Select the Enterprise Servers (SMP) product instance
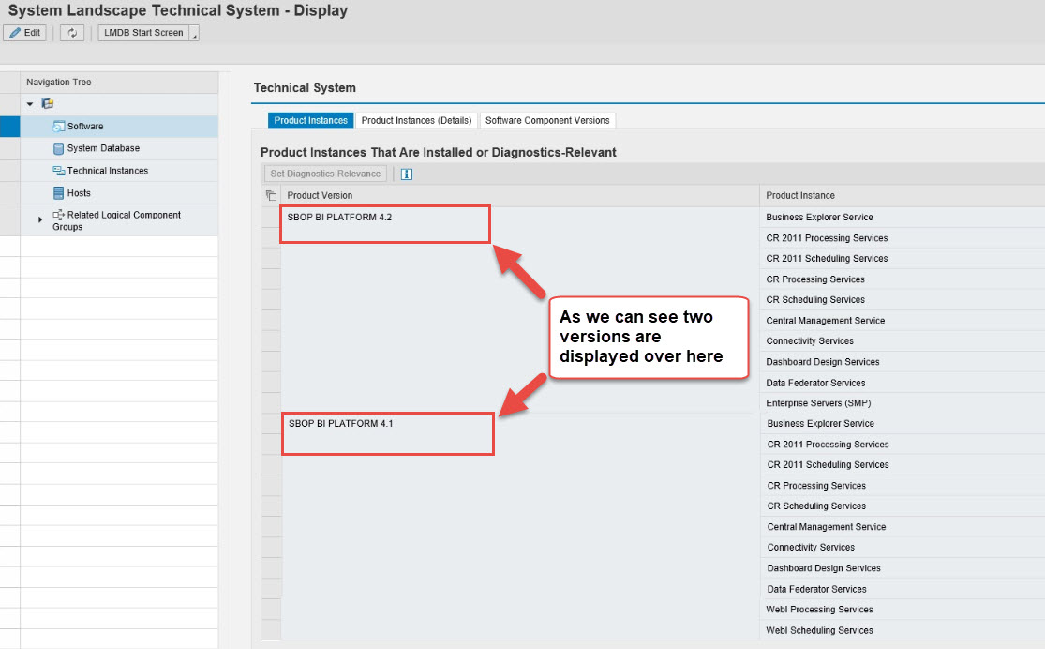This screenshot has width=1045, height=649. (818, 403)
